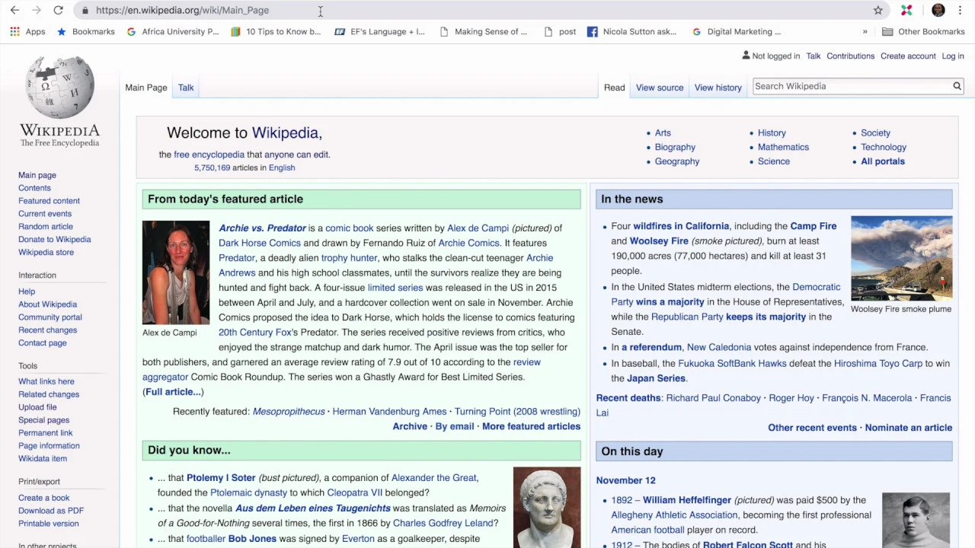Open the Archie vs. Predator article link
This screenshot has width=975, height=548.
262,228
